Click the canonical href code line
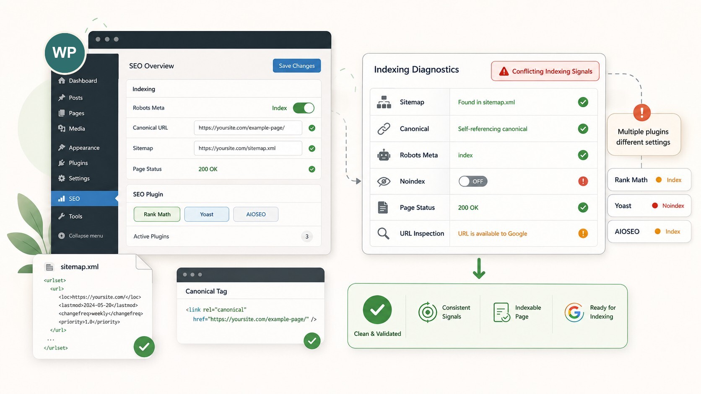This screenshot has width=701, height=394. pos(255,319)
